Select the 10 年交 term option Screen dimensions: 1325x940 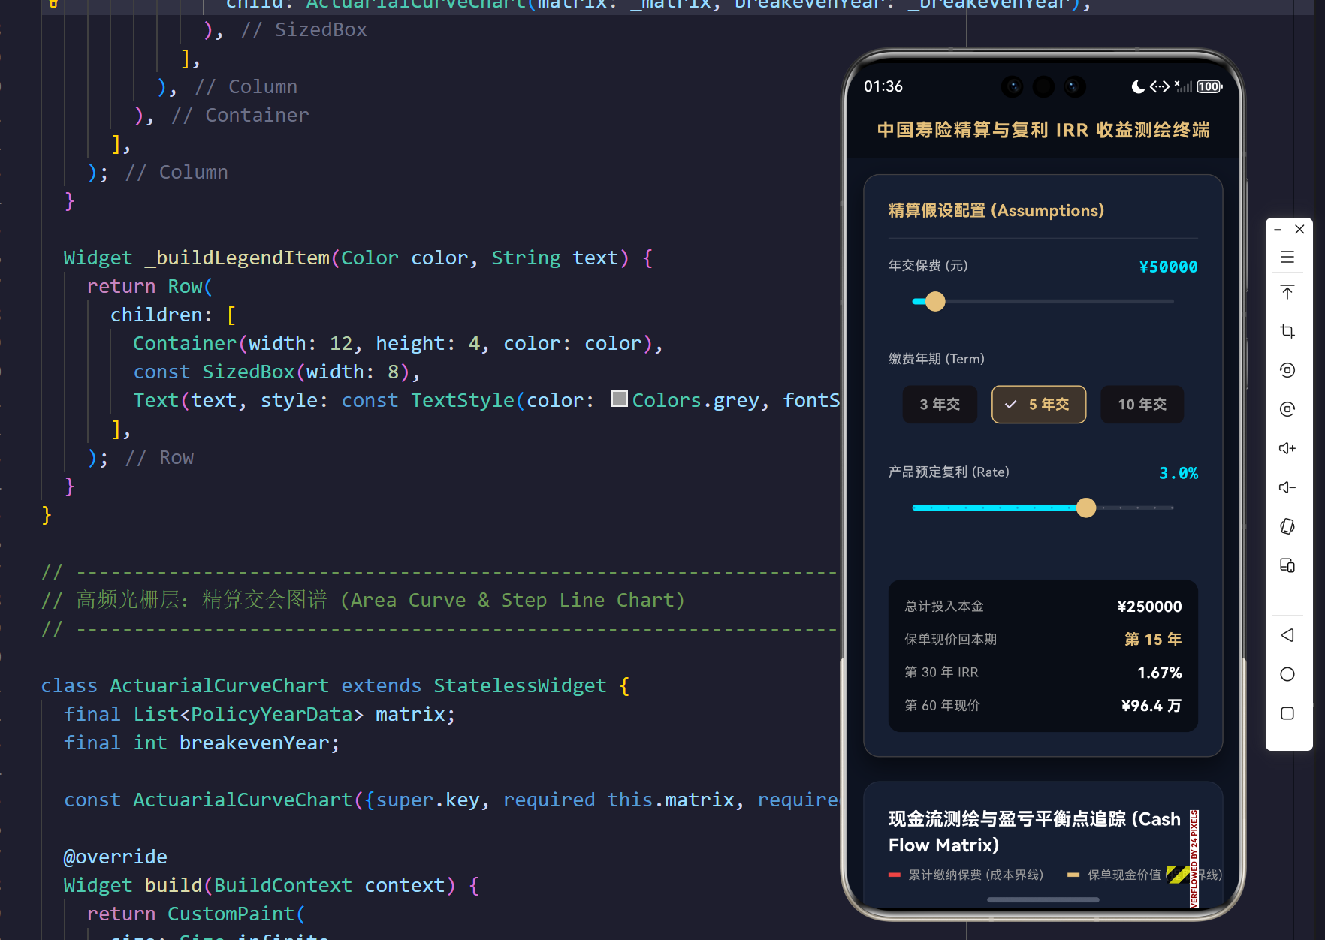[x=1142, y=405]
